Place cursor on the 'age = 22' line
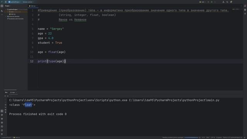This screenshot has width=247, height=139. pyautogui.click(x=45, y=34)
